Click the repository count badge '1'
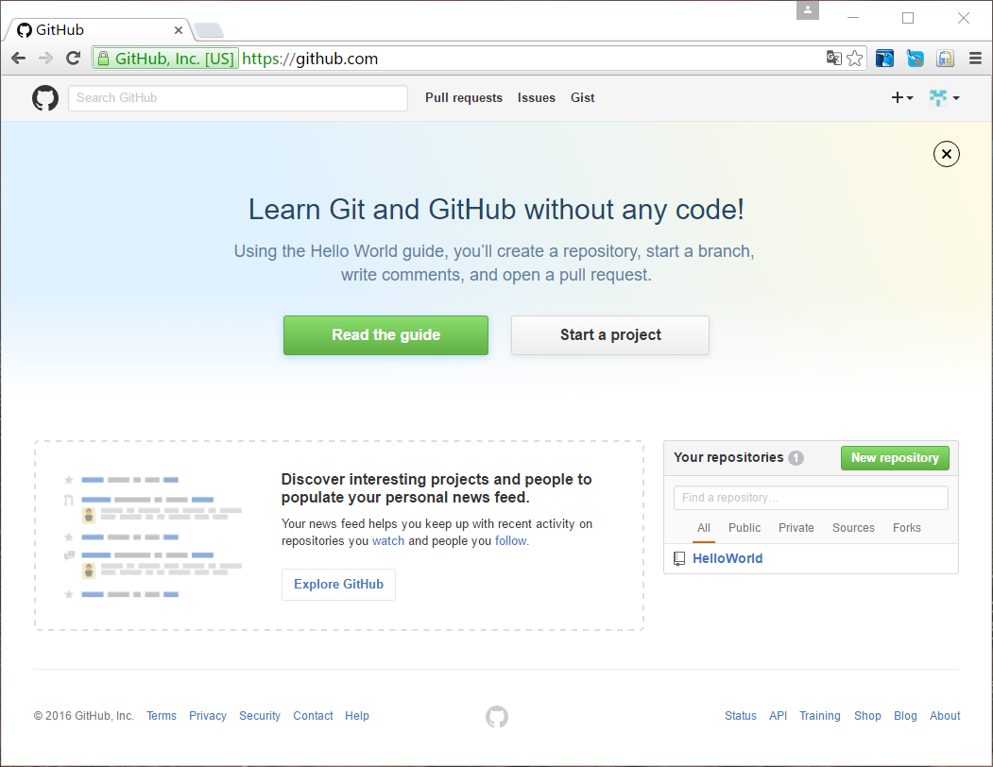The height and width of the screenshot is (767, 993). [x=796, y=458]
